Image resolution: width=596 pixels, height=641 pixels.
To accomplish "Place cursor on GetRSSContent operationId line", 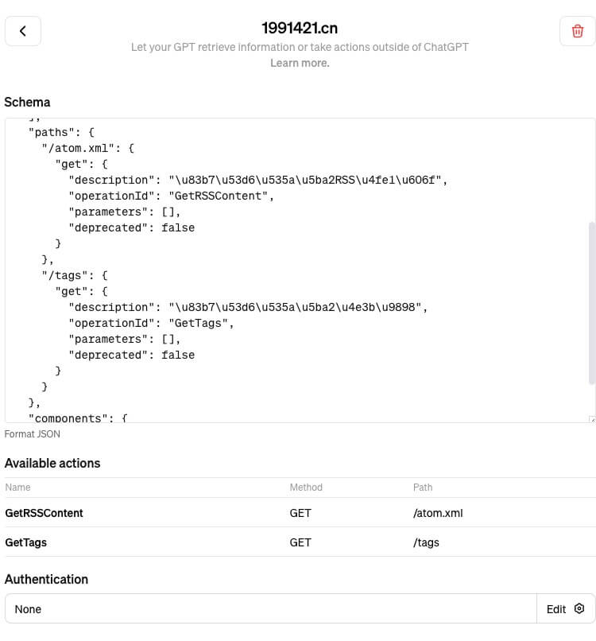I will [x=171, y=196].
